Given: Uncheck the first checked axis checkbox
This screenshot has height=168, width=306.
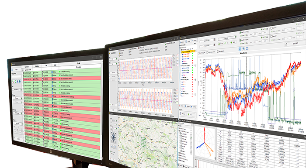Looking at the screenshot, I should coord(240,33).
